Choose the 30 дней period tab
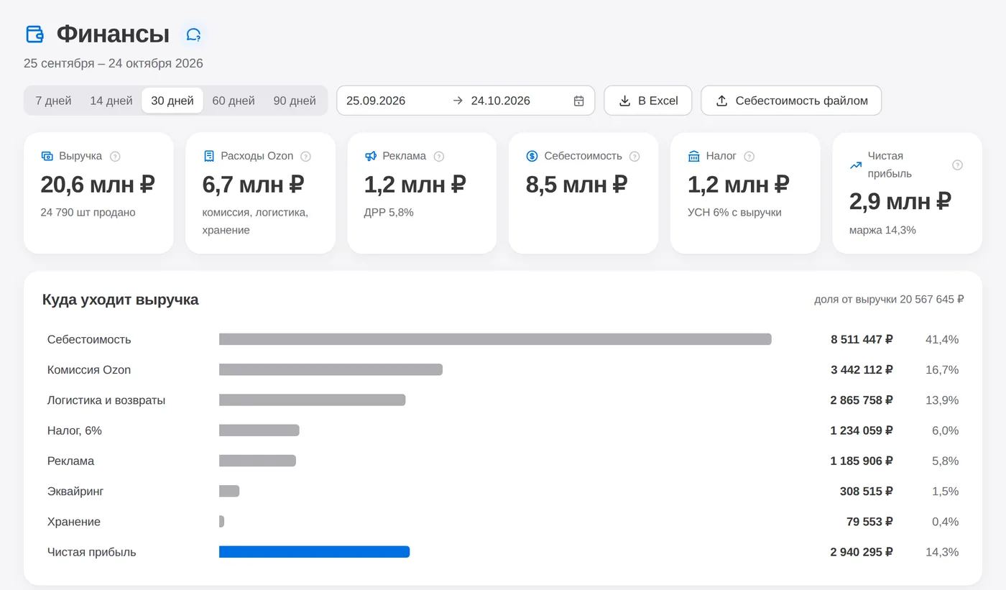 click(172, 101)
